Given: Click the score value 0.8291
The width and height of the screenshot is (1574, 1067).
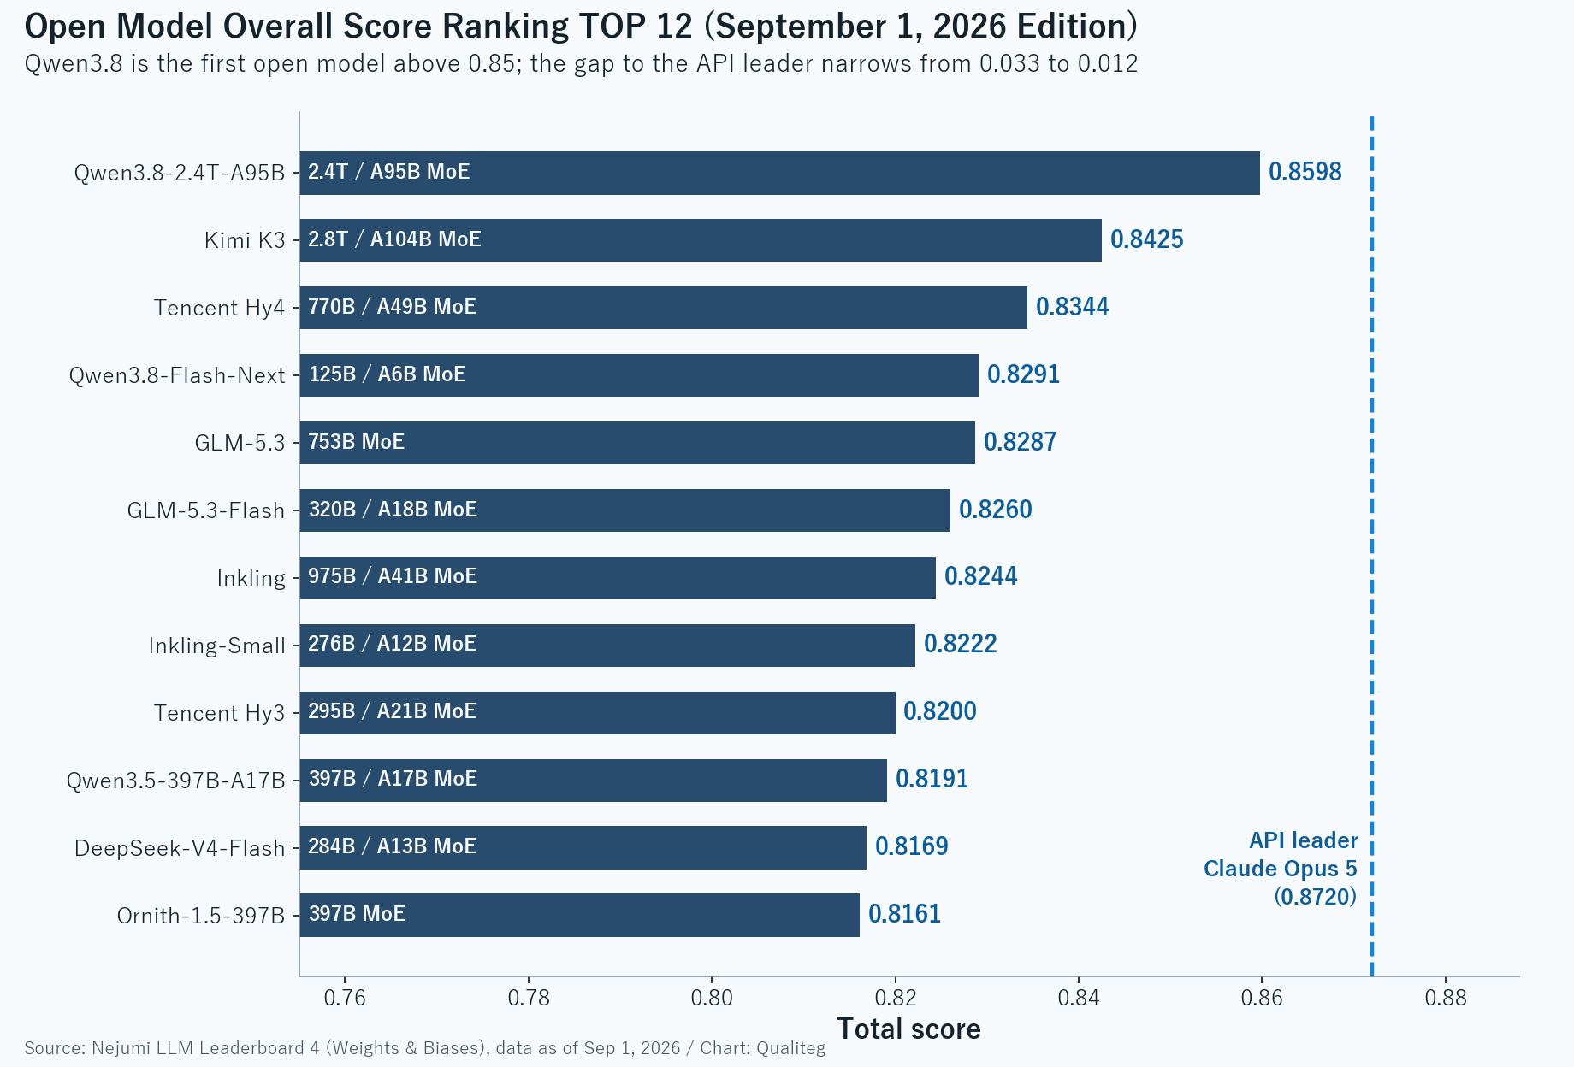Looking at the screenshot, I should (1024, 374).
